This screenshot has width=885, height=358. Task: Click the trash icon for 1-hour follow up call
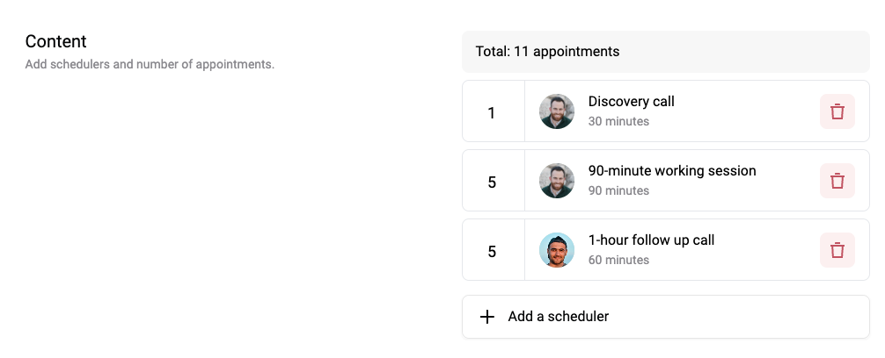click(x=837, y=250)
